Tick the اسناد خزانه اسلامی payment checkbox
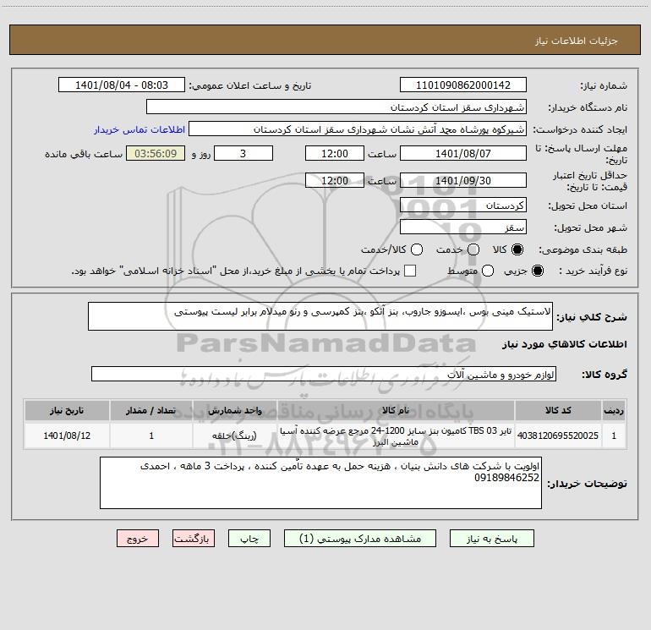 [410, 271]
